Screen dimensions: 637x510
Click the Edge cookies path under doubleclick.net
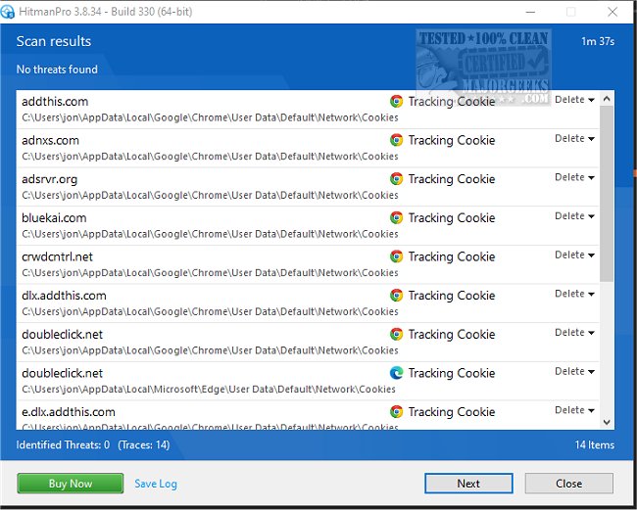tap(209, 389)
